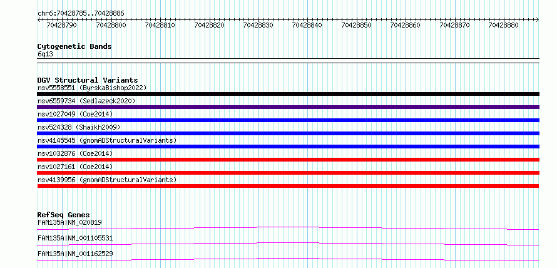This screenshot has height=268, width=557.
Task: Open nsv4139956 (gnomADStructuralVariants) label
Action: click(107, 180)
